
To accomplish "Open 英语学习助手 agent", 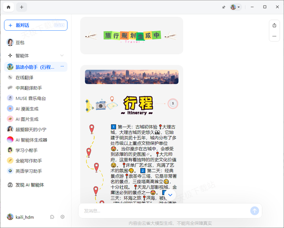I will (x=35, y=171).
